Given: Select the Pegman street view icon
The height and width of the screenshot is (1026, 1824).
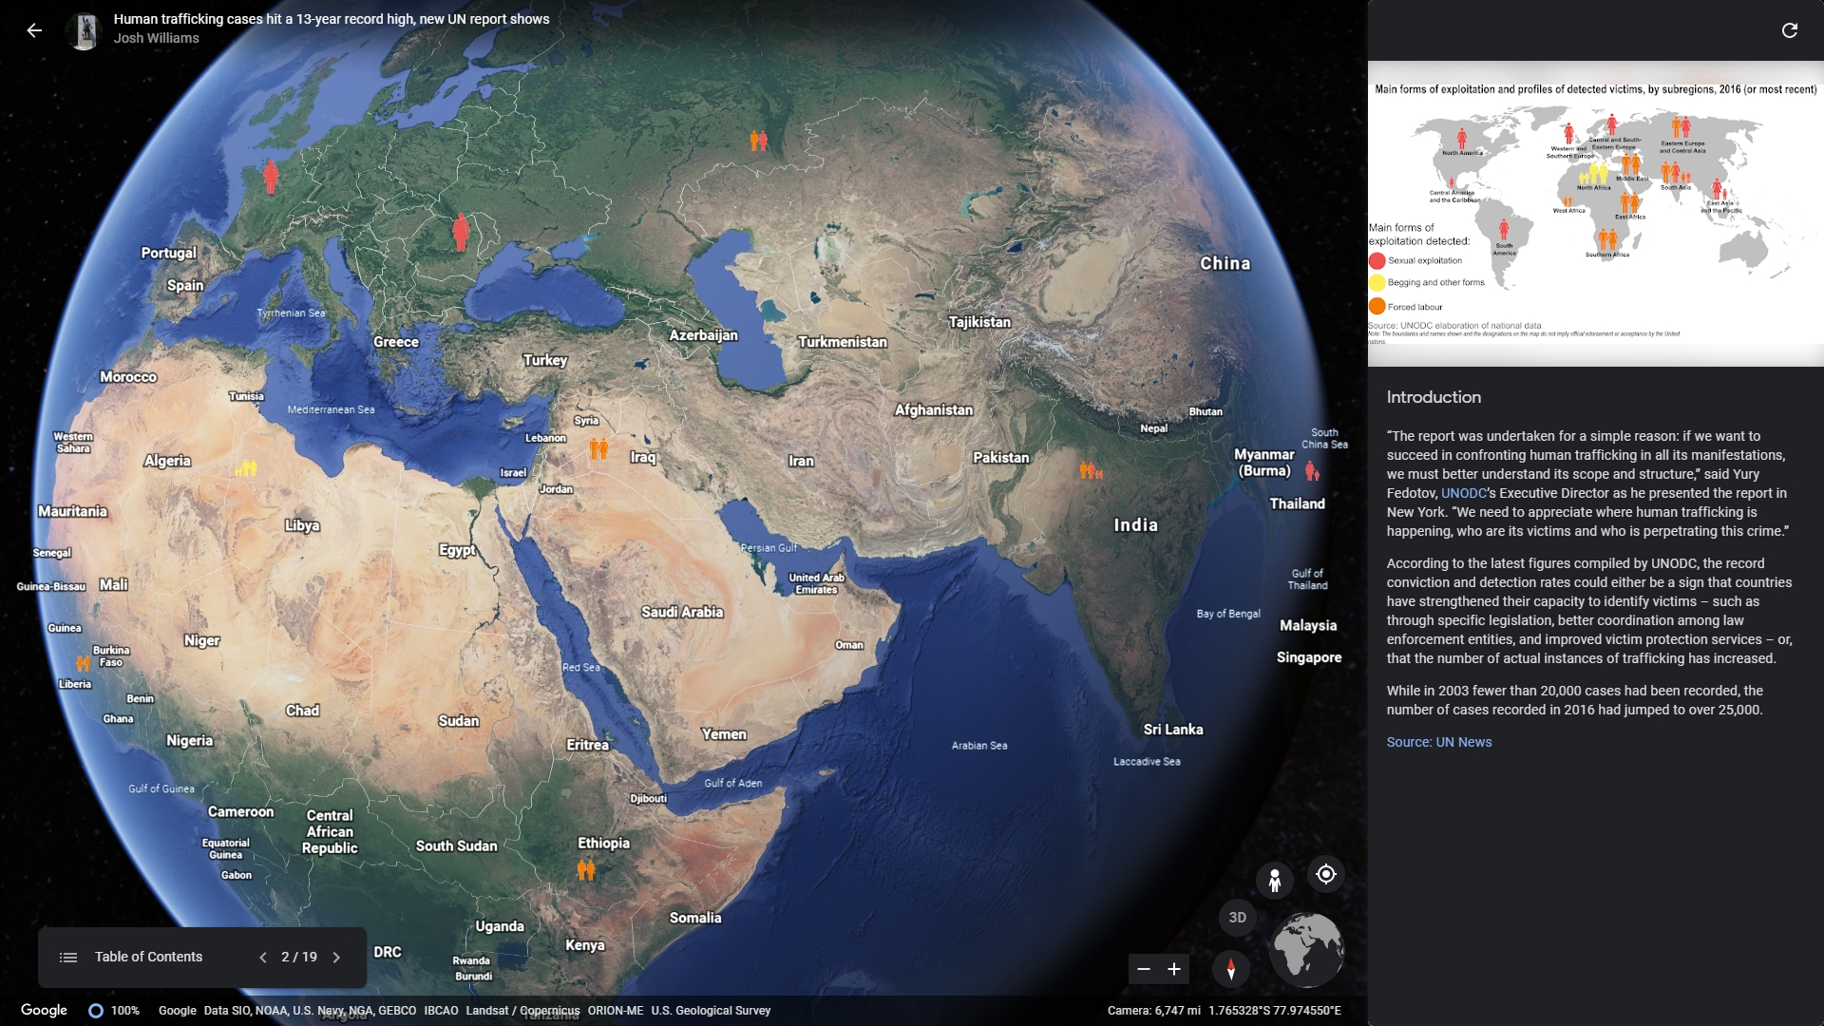Looking at the screenshot, I should tap(1274, 880).
